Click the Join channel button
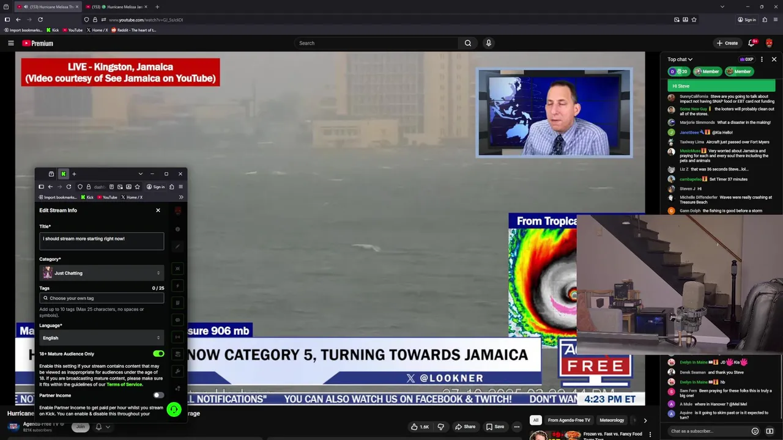The image size is (783, 440). tap(80, 427)
